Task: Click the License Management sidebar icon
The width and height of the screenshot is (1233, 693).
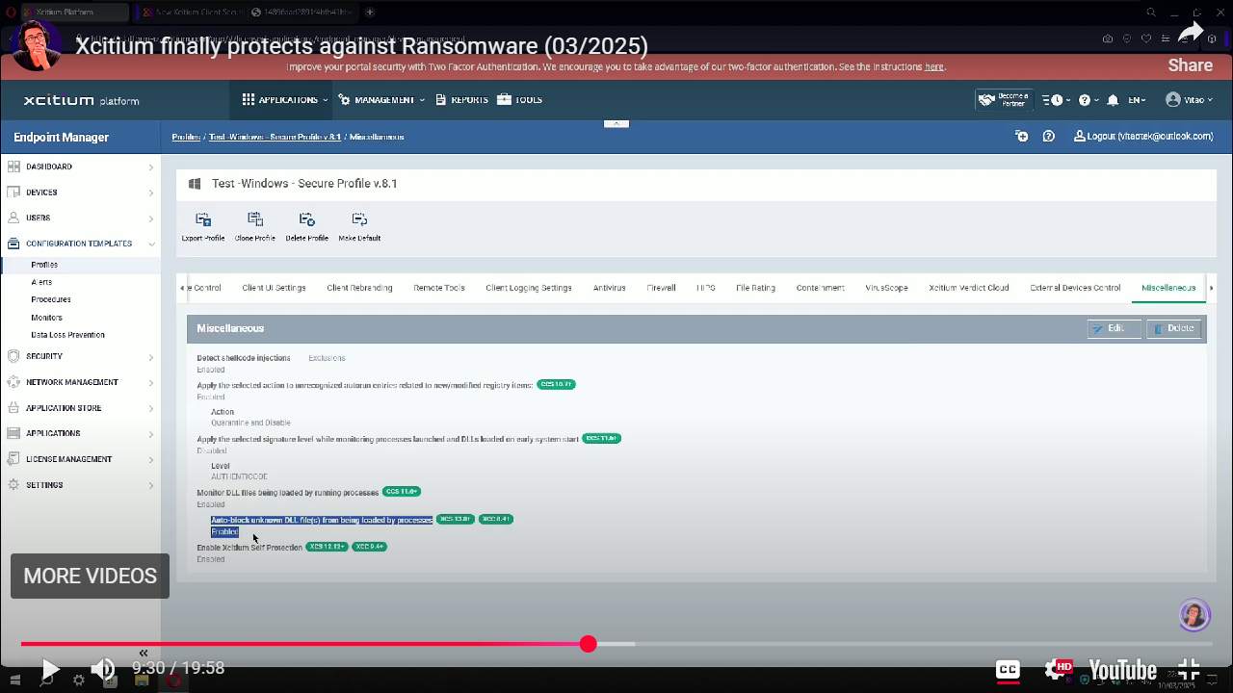Action: tap(13, 459)
